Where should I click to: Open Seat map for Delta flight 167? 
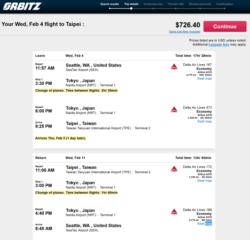pos(205,78)
